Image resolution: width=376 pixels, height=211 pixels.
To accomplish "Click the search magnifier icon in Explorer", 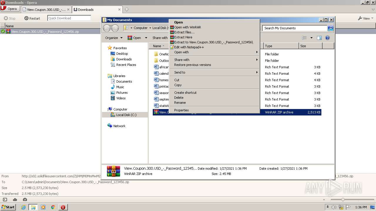I will pos(330,28).
